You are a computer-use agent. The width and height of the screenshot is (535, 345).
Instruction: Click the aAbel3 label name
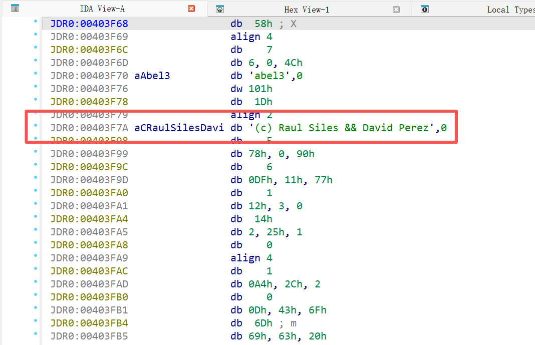pyautogui.click(x=152, y=76)
